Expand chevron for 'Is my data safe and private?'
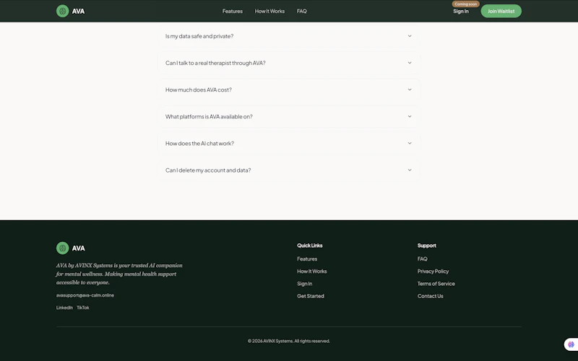 (410, 36)
